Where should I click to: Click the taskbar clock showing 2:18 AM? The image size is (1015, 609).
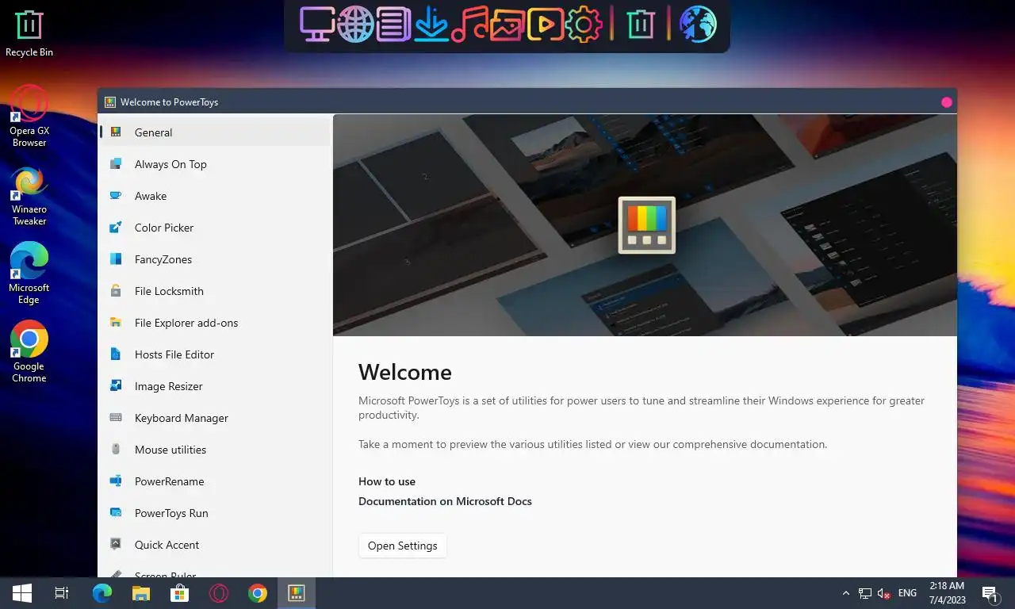[947, 593]
